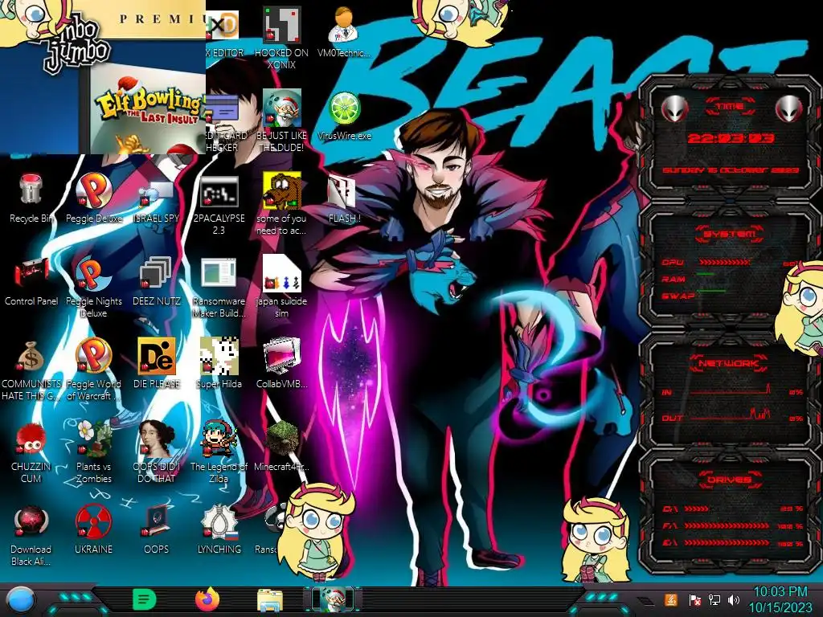The height and width of the screenshot is (617, 823).
Task: Open the green notes app in taskbar
Action: pyautogui.click(x=144, y=599)
